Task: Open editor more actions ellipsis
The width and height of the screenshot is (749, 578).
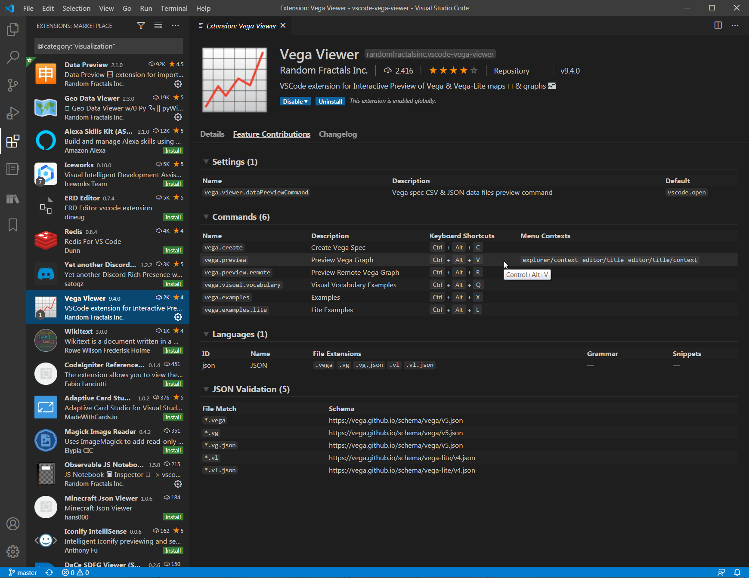Action: tap(735, 25)
